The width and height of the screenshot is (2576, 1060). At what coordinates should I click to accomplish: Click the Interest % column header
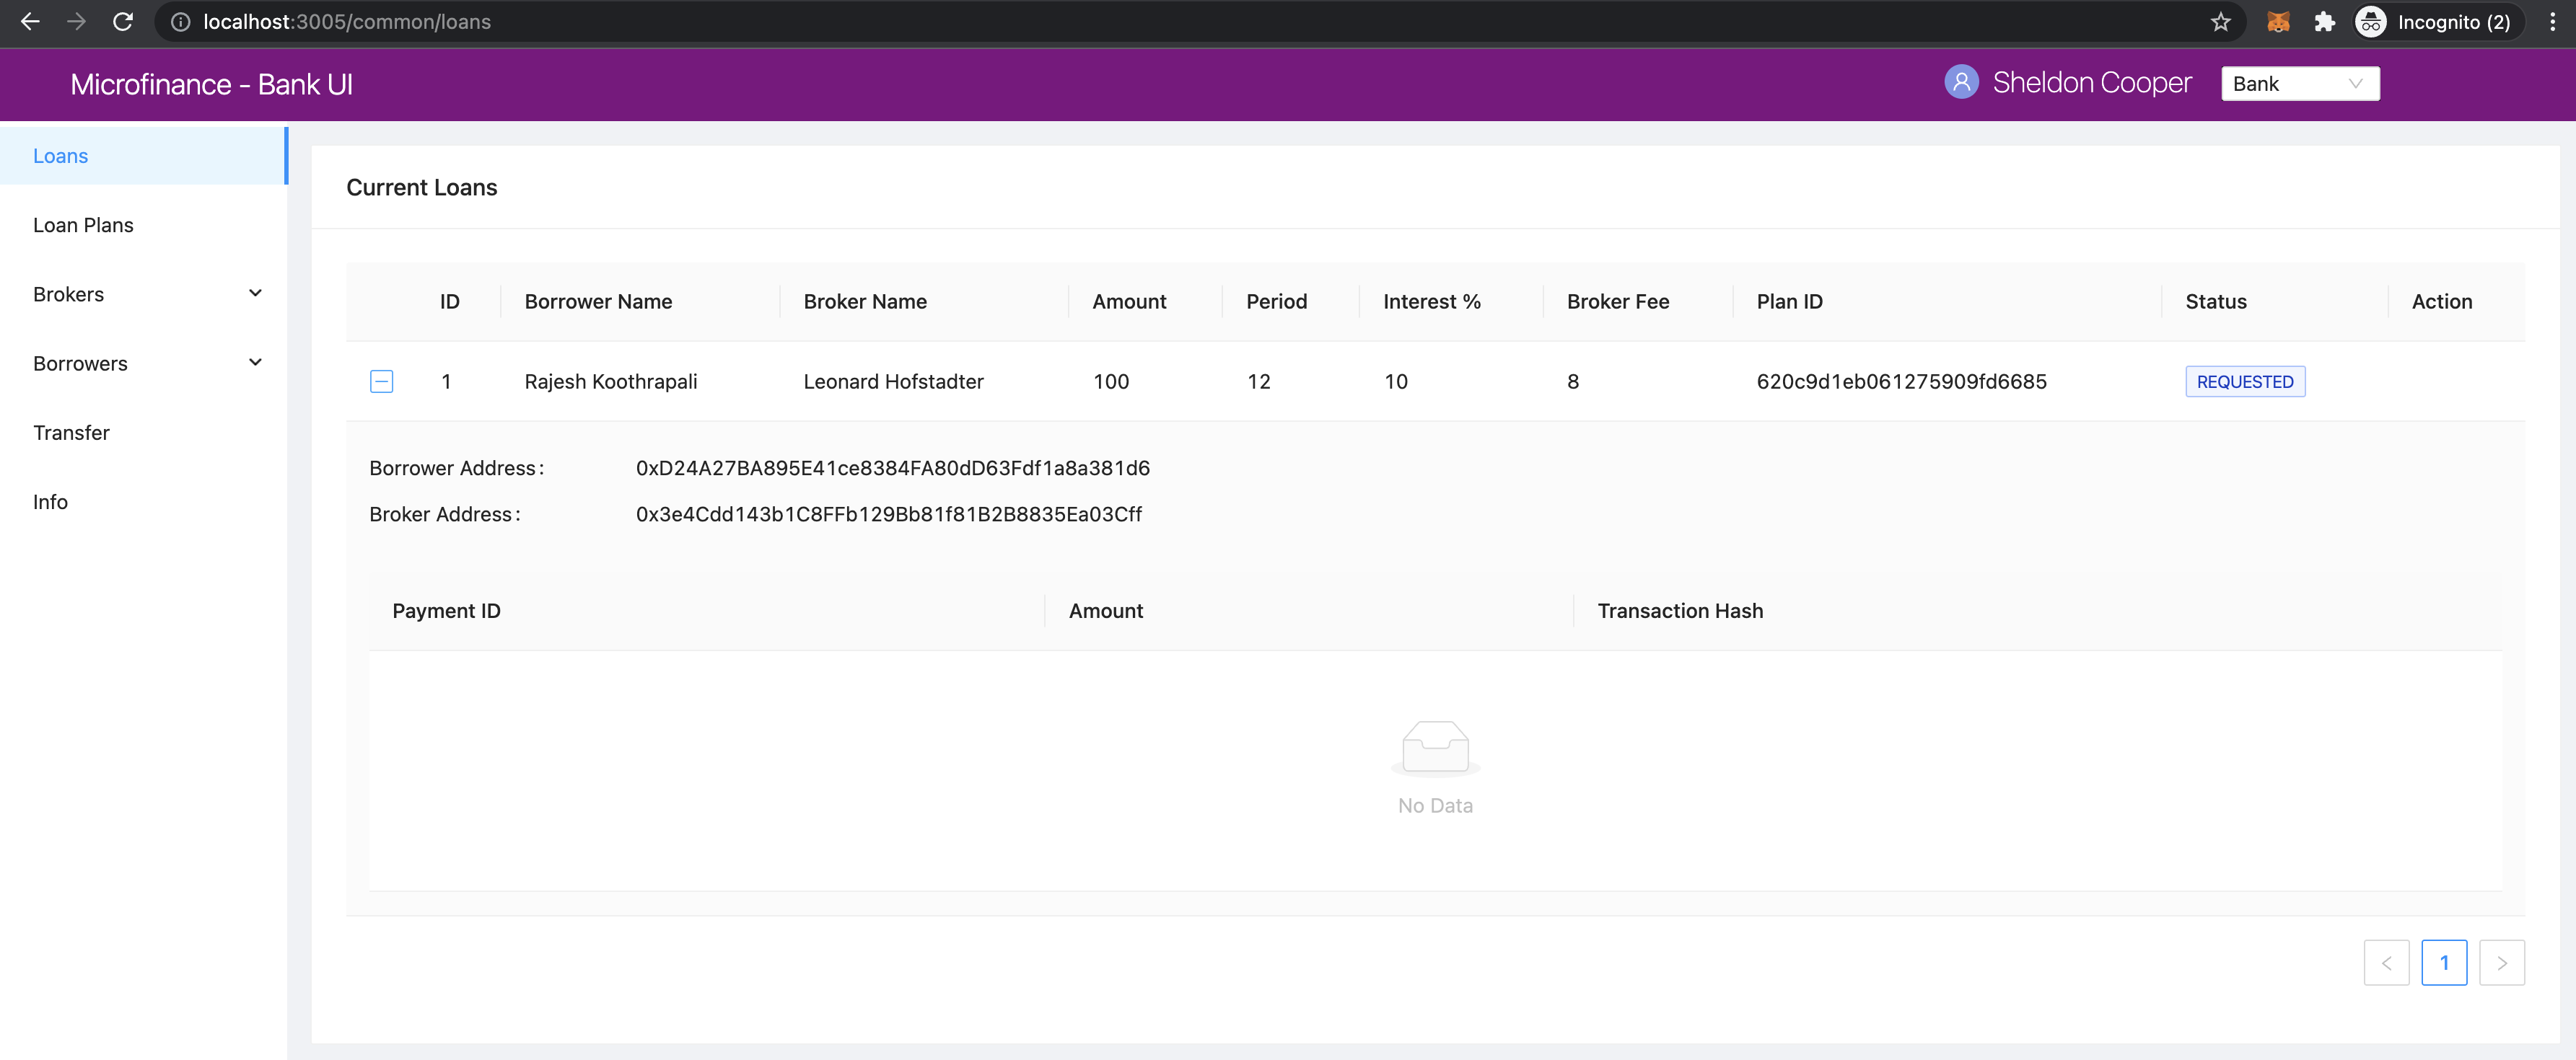point(1432,301)
